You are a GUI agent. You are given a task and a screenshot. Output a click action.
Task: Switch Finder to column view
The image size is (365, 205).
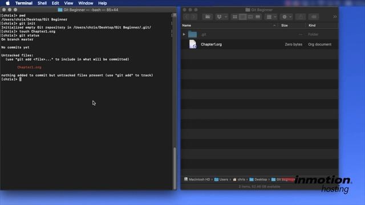250,17
